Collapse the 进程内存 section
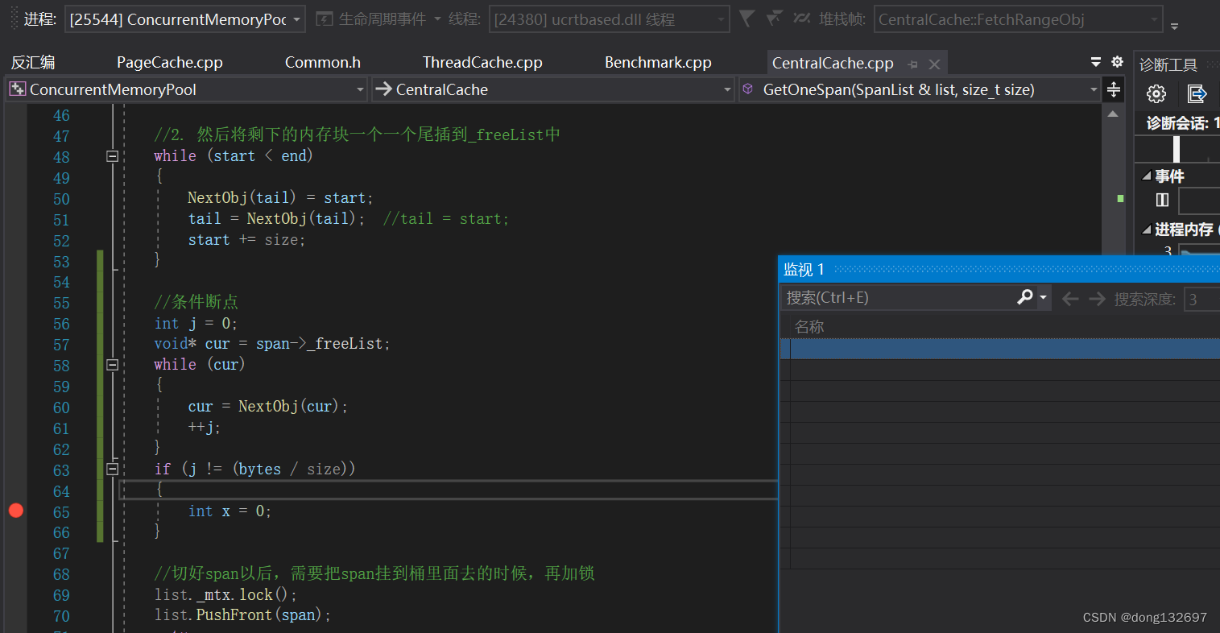 pos(1147,230)
